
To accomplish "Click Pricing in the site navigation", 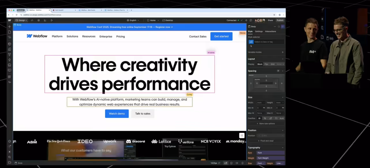I will 121,36.
